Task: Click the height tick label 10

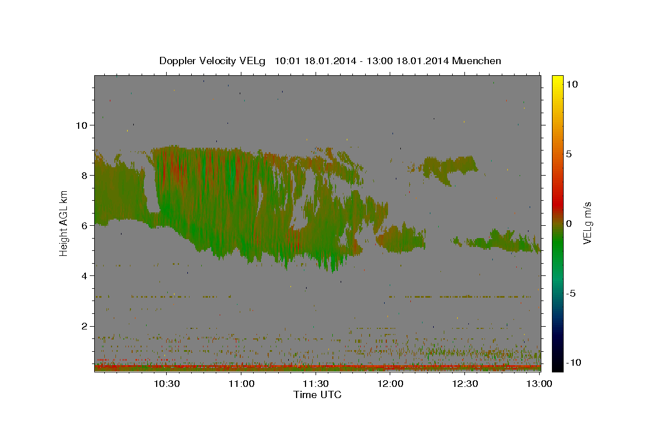Action: [x=81, y=125]
